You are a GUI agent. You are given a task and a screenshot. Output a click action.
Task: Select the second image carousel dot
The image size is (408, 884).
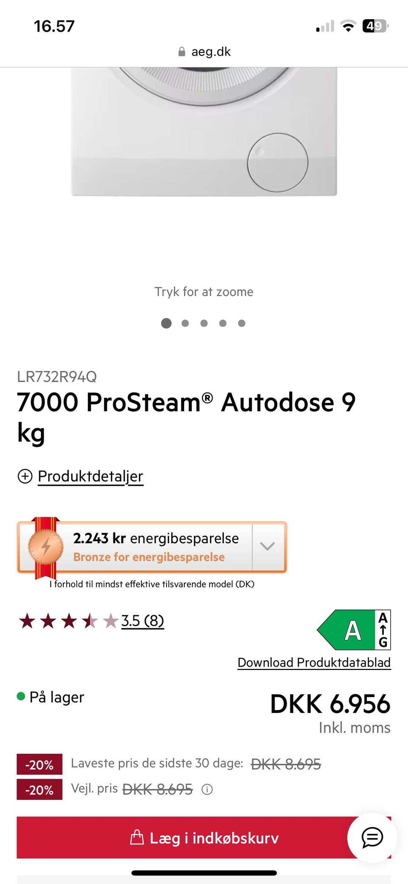[185, 323]
